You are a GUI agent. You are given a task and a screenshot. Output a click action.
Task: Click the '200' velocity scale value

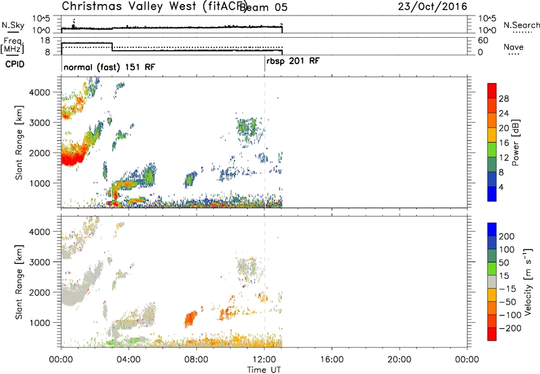(x=507, y=236)
